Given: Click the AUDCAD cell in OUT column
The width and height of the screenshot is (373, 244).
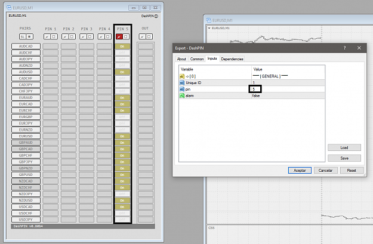Looking at the screenshot, I should click(146, 47).
